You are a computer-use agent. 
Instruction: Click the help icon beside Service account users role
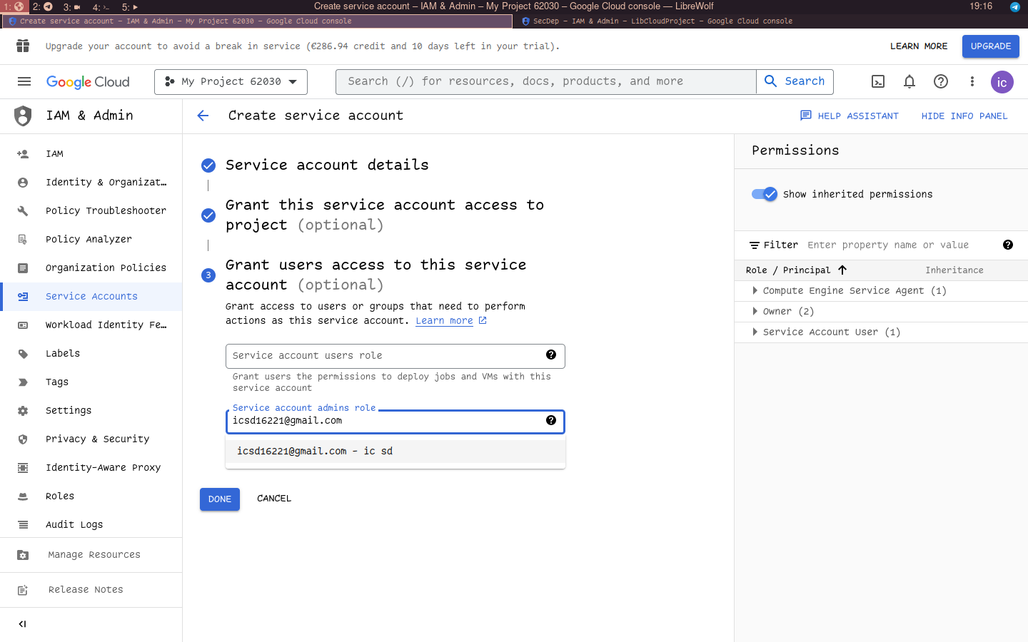[x=551, y=355]
